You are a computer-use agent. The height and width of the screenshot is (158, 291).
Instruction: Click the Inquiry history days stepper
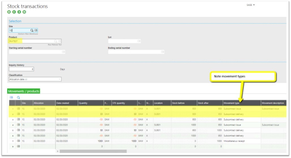pyautogui.click(x=32, y=69)
